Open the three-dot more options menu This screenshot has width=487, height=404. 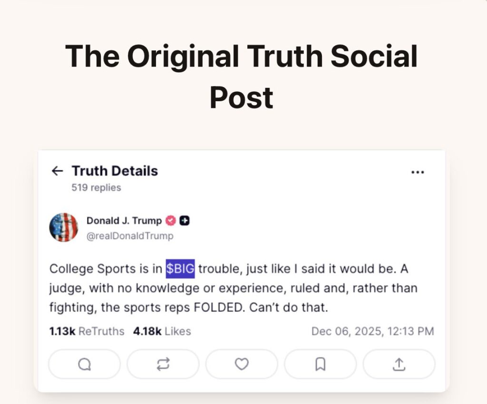click(x=417, y=172)
